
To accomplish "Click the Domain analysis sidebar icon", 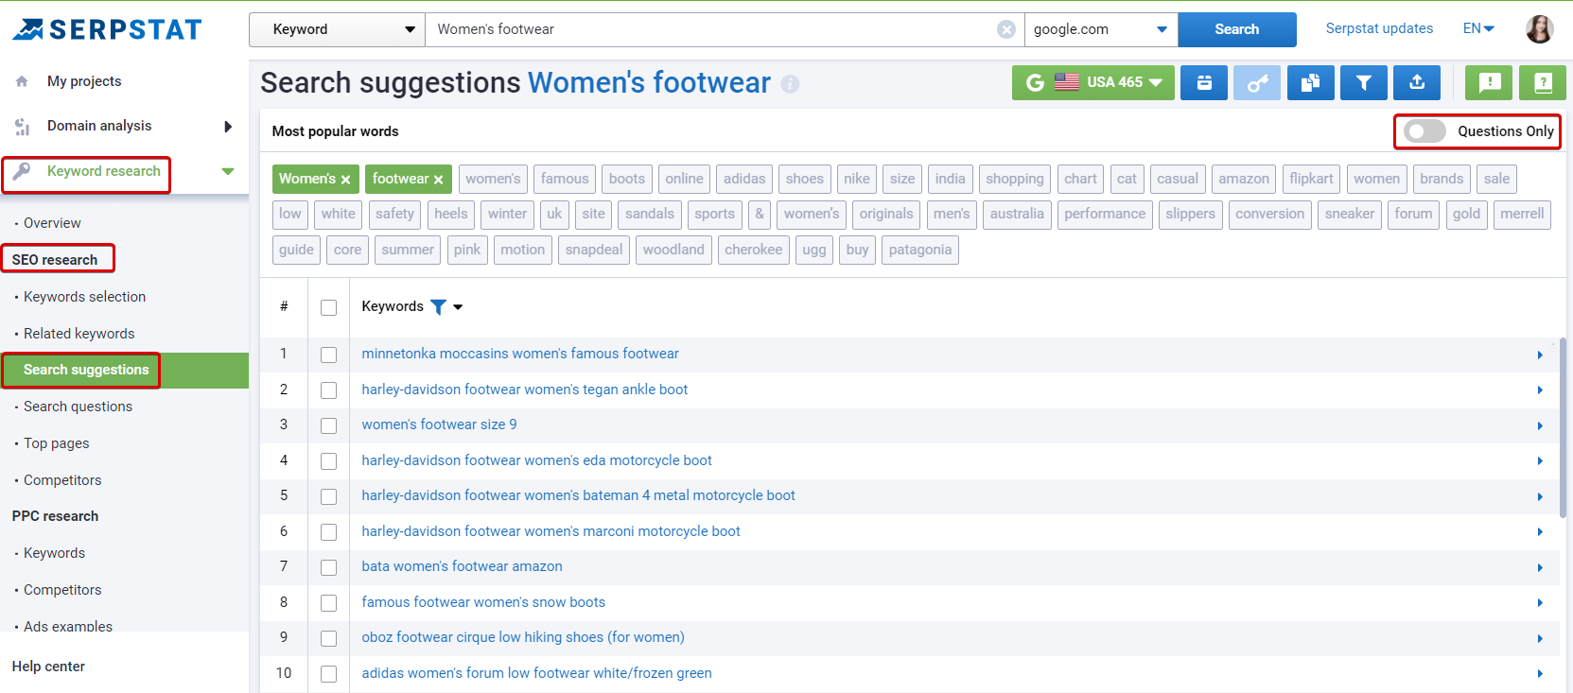I will (22, 126).
